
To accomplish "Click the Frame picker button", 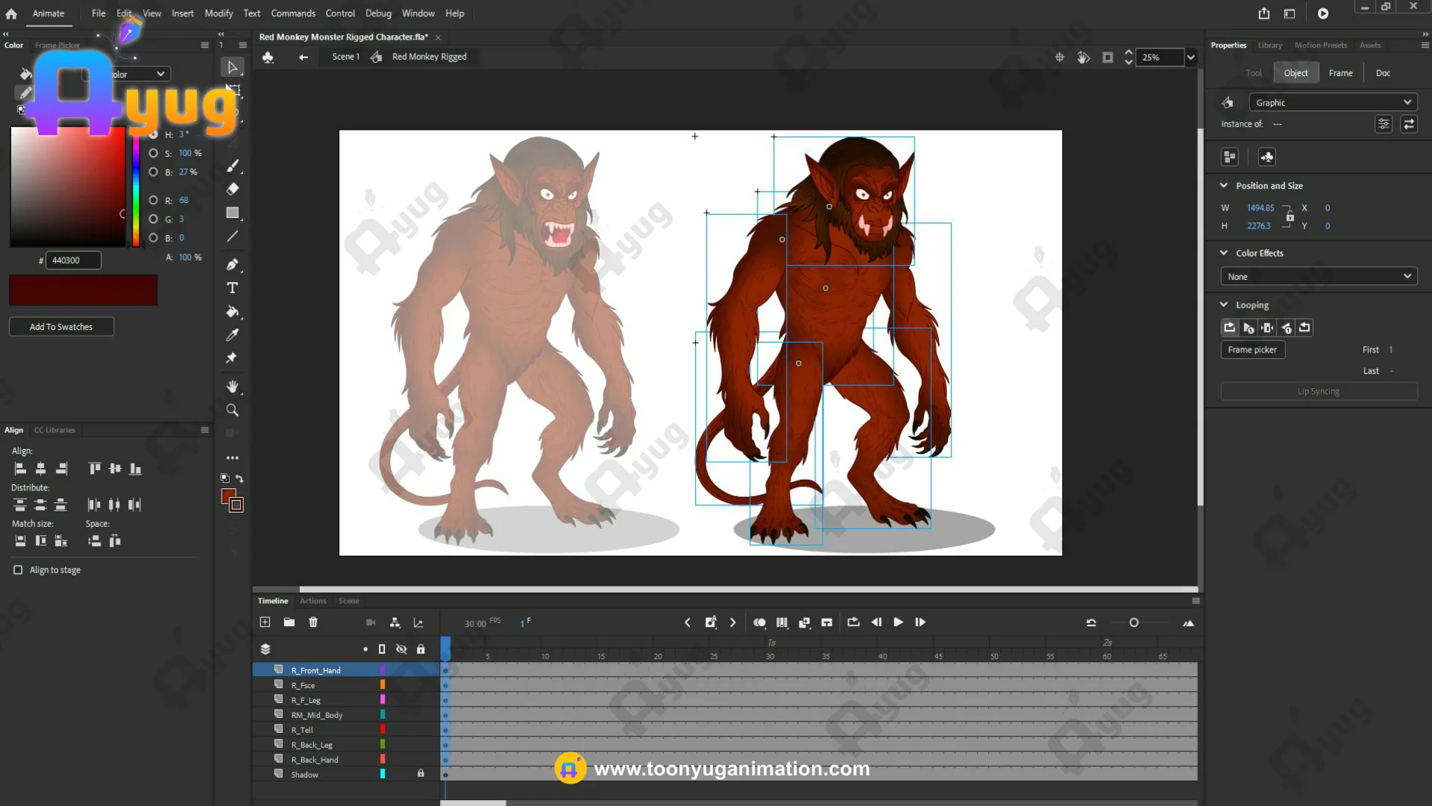I will tap(1252, 350).
